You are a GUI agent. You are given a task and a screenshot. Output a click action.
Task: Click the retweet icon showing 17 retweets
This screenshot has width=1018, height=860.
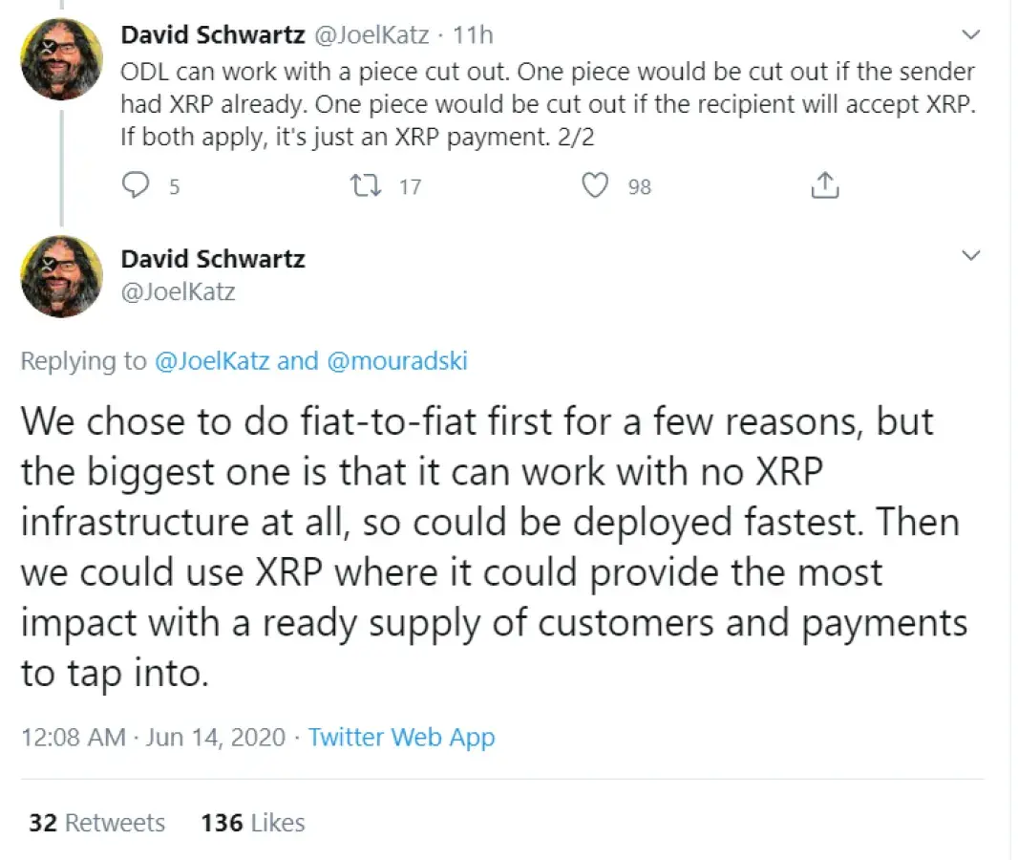click(365, 185)
